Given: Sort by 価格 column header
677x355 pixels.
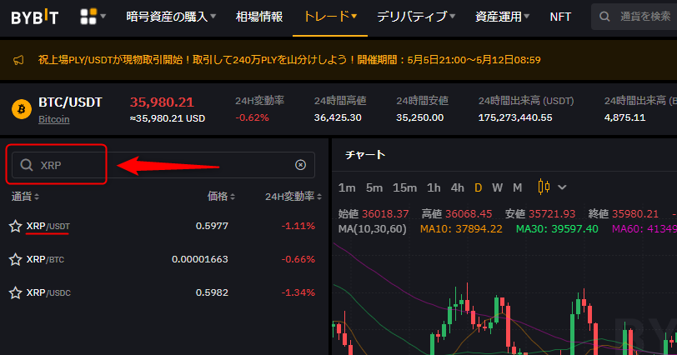Looking at the screenshot, I should [x=221, y=197].
